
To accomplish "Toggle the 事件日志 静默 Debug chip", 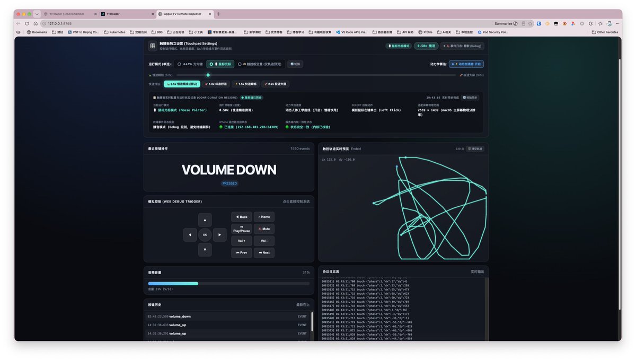I will point(462,46).
